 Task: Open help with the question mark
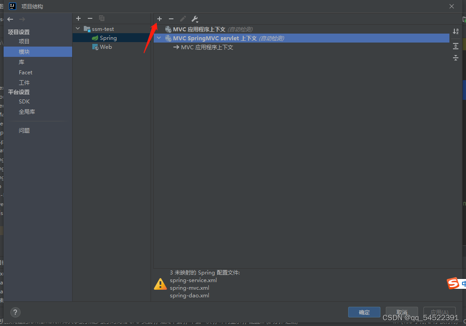pos(15,312)
